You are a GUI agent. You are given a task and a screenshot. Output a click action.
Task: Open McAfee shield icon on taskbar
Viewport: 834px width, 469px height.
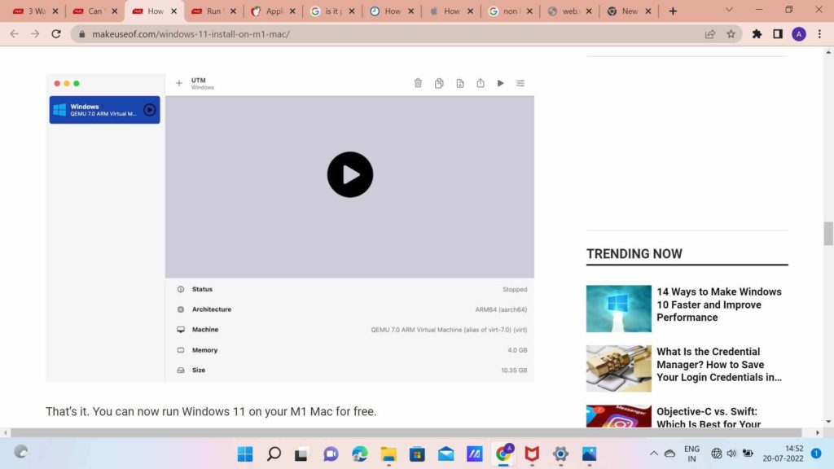[532, 454]
